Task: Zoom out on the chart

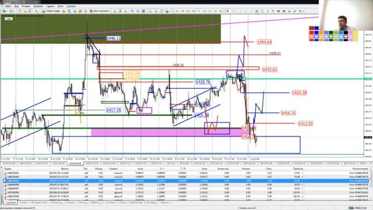Action: tap(138, 11)
